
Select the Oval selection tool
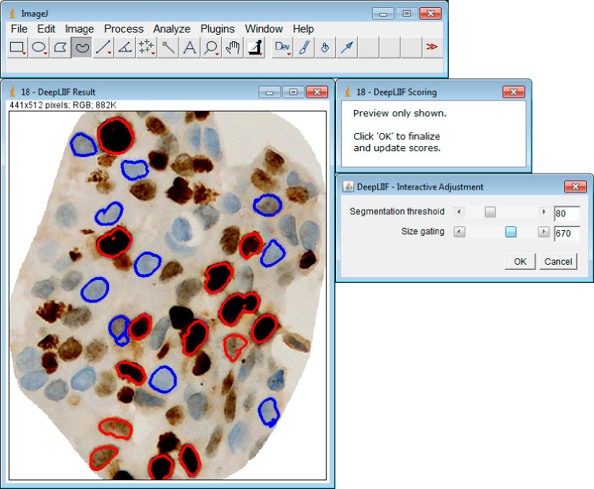[39, 48]
